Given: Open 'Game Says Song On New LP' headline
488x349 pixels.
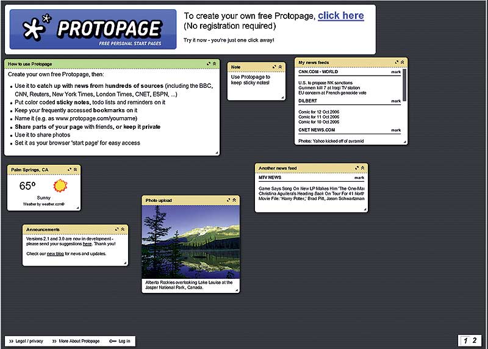Looking at the screenshot, I should pyautogui.click(x=311, y=189).
